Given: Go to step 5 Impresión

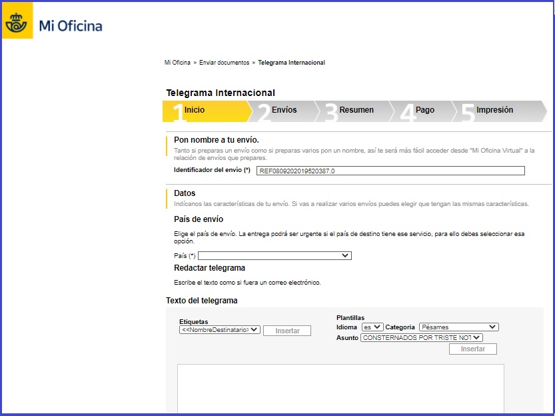Looking at the screenshot, I should tap(494, 111).
